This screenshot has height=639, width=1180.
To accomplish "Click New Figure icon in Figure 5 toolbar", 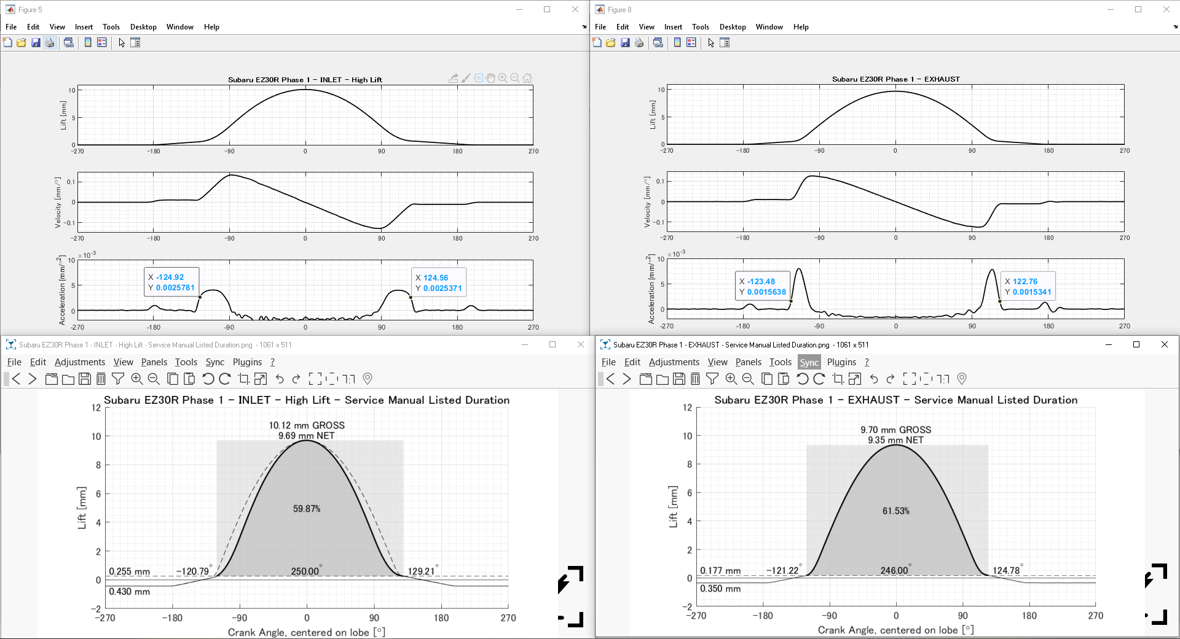I will pyautogui.click(x=7, y=42).
